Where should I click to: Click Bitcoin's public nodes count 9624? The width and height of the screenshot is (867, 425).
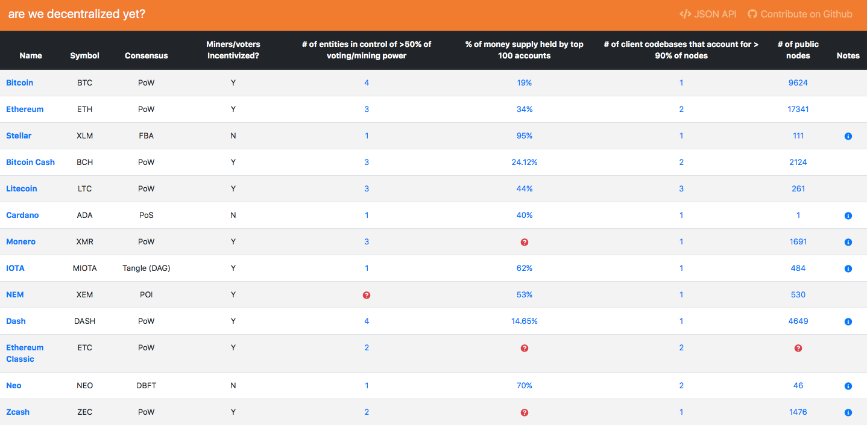point(798,82)
